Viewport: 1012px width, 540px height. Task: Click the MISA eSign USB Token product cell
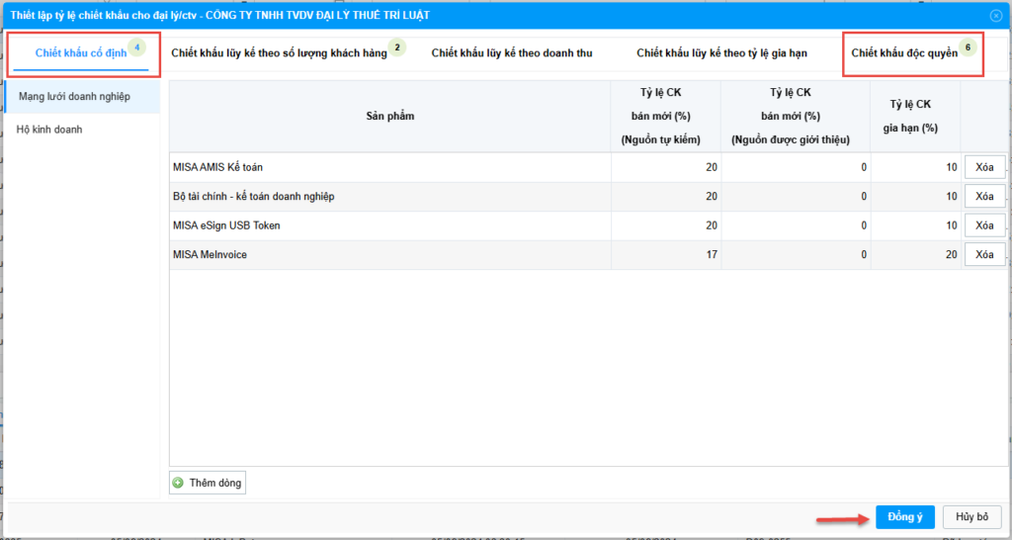point(390,225)
